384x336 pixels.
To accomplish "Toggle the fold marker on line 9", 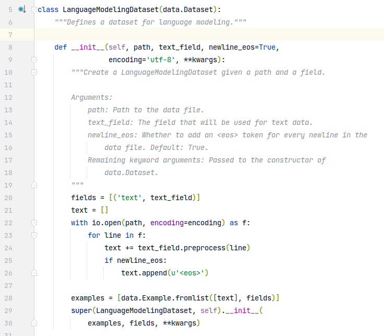I will coord(34,60).
